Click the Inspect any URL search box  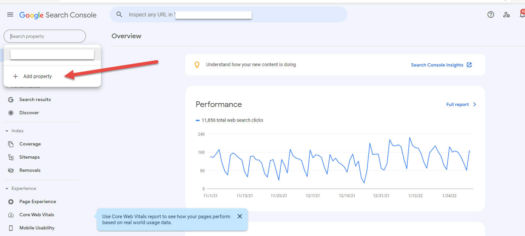pos(229,14)
